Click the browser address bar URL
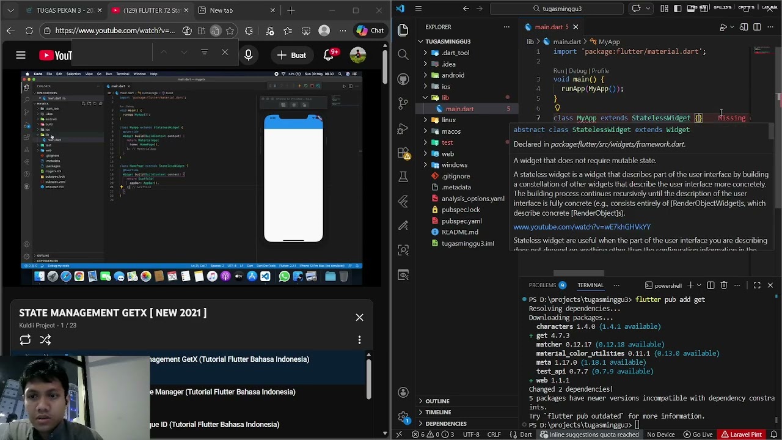This screenshot has height=440, width=782. (115, 31)
